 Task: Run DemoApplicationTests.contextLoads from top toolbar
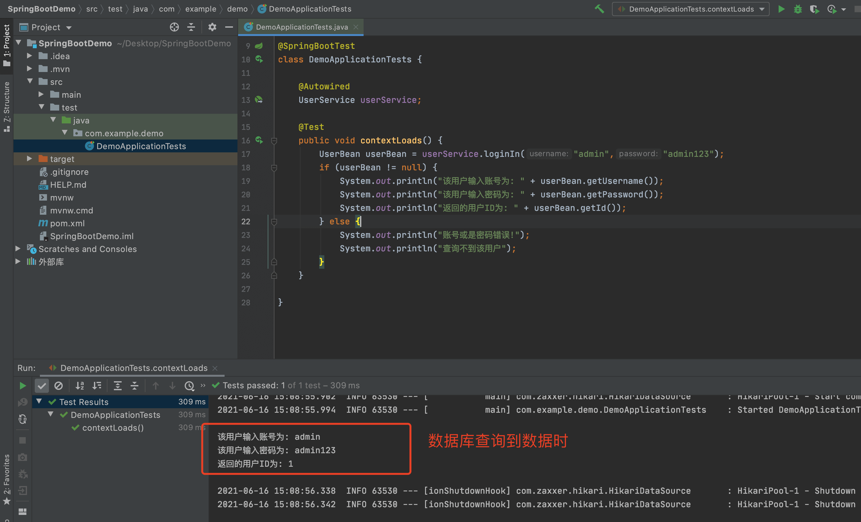pyautogui.click(x=782, y=9)
